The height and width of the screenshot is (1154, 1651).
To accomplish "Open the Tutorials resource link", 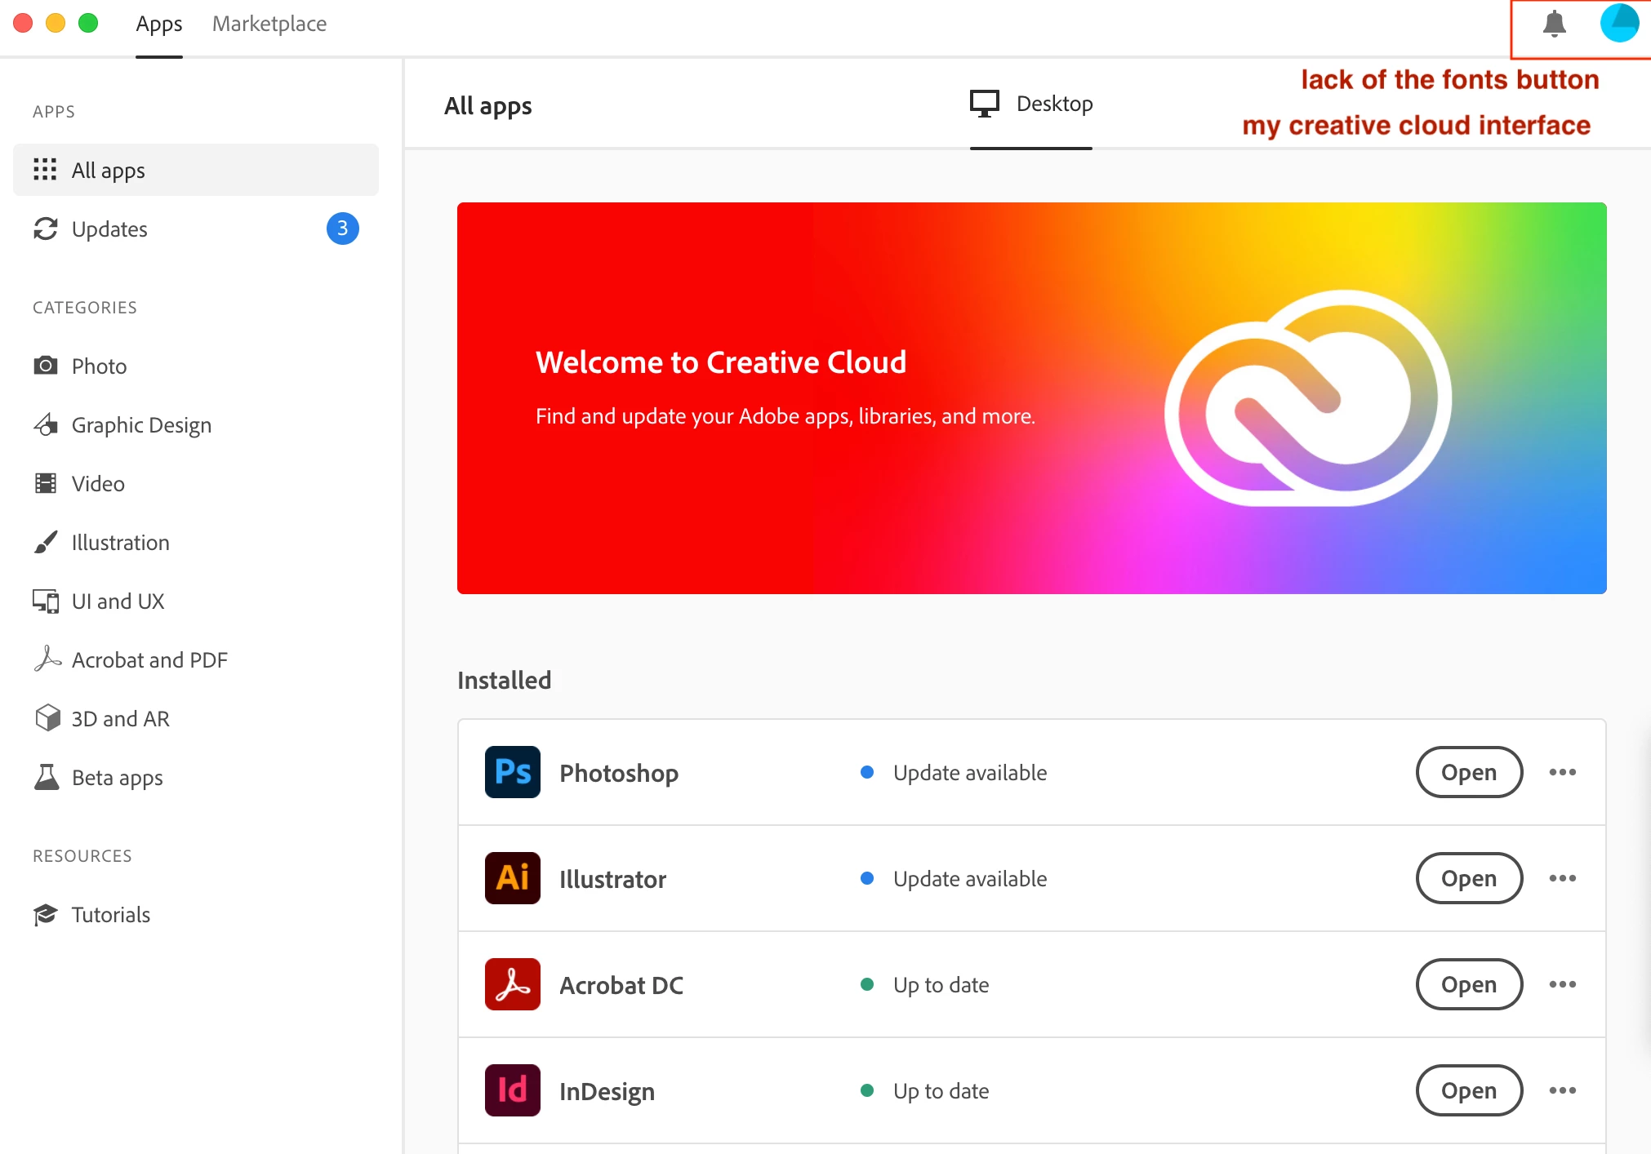I will 110,914.
